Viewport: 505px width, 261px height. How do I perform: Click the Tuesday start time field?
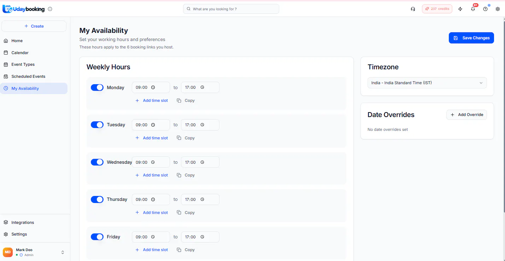tap(151, 125)
